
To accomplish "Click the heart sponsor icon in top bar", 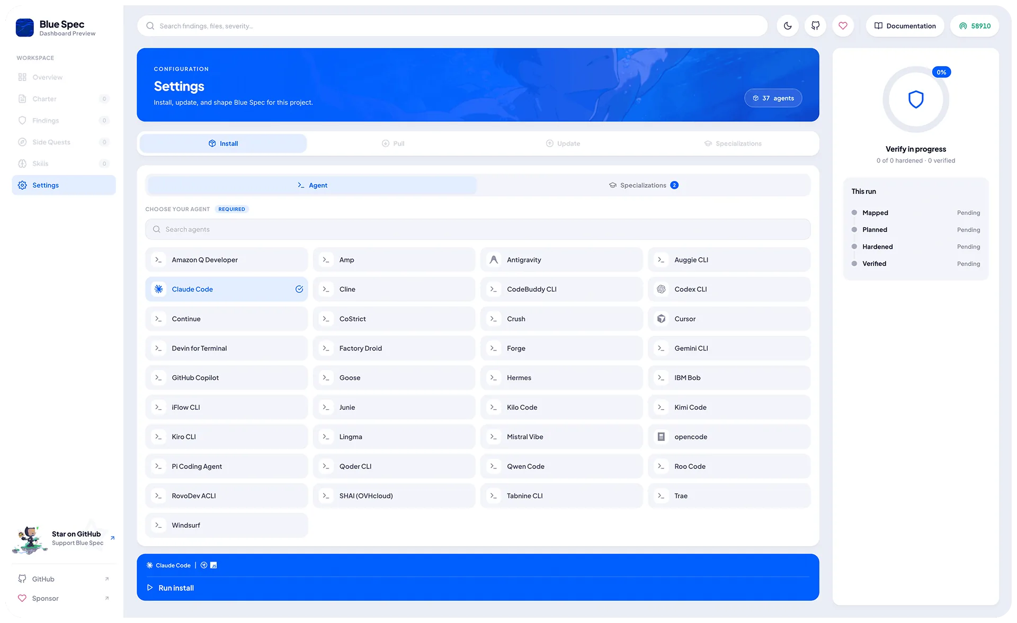I will (x=843, y=25).
